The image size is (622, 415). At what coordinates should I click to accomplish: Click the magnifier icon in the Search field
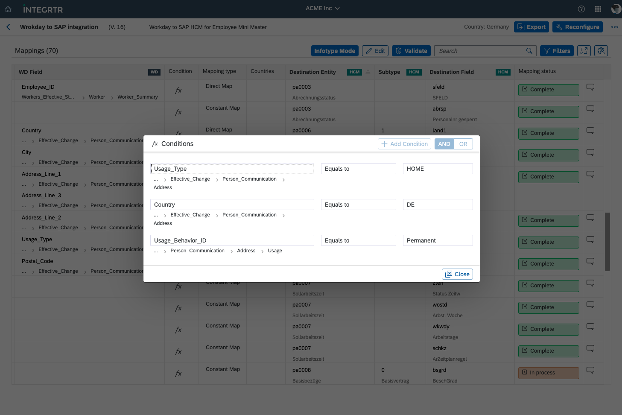coord(529,50)
